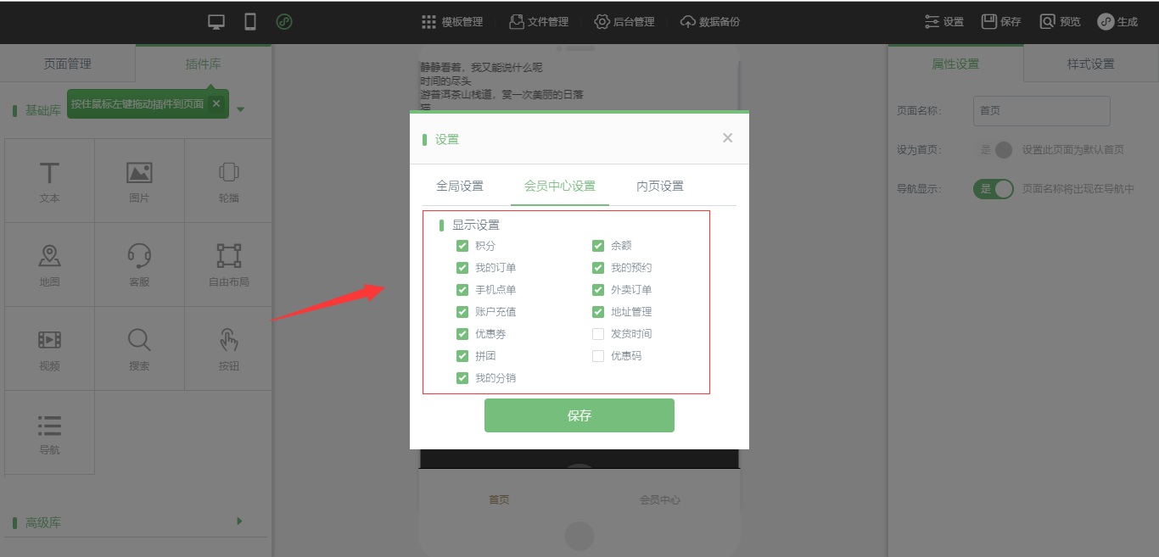Viewport: 1159px width, 557px height.
Task: Enable the 发货时间 checkbox
Action: pos(598,334)
